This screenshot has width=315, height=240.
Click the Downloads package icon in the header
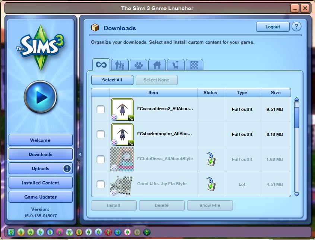pos(95,27)
